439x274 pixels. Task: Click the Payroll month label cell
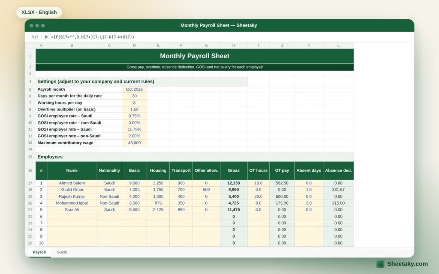point(79,89)
